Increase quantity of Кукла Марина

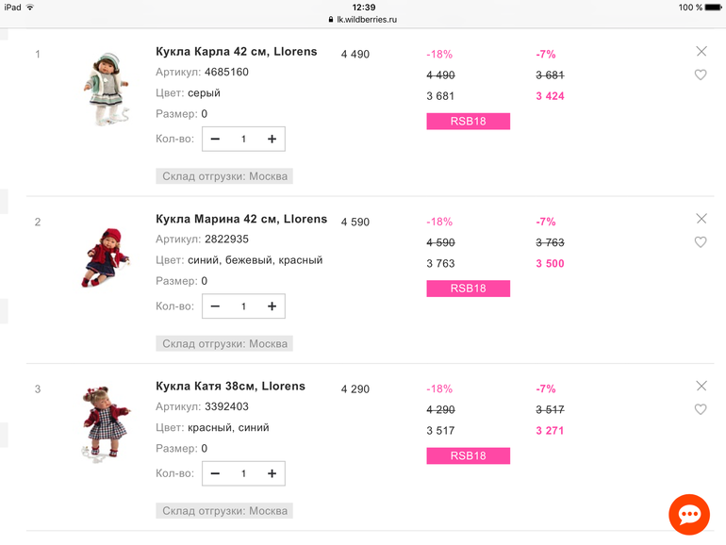pos(272,306)
